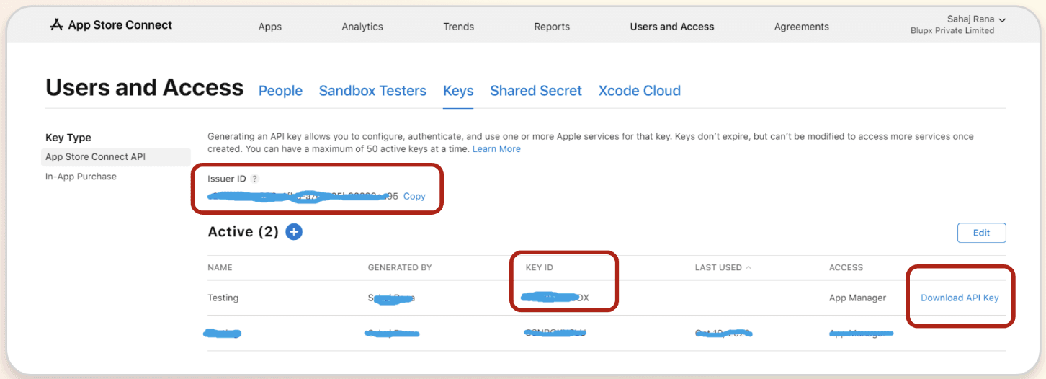
Task: Click the NAME column header
Action: 220,267
